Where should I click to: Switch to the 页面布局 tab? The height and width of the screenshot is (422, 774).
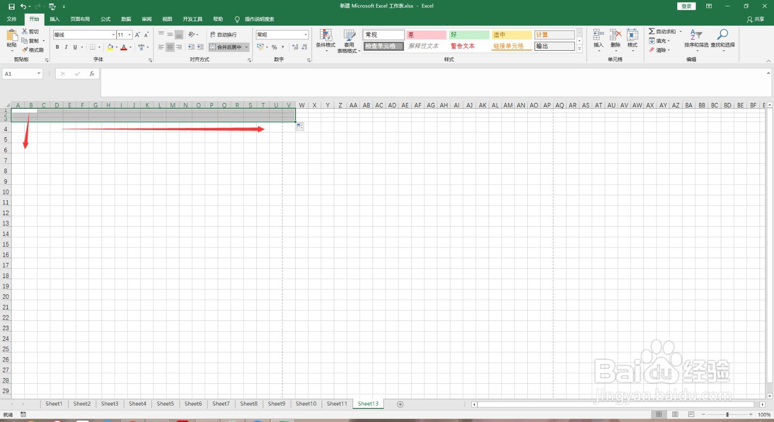point(80,19)
